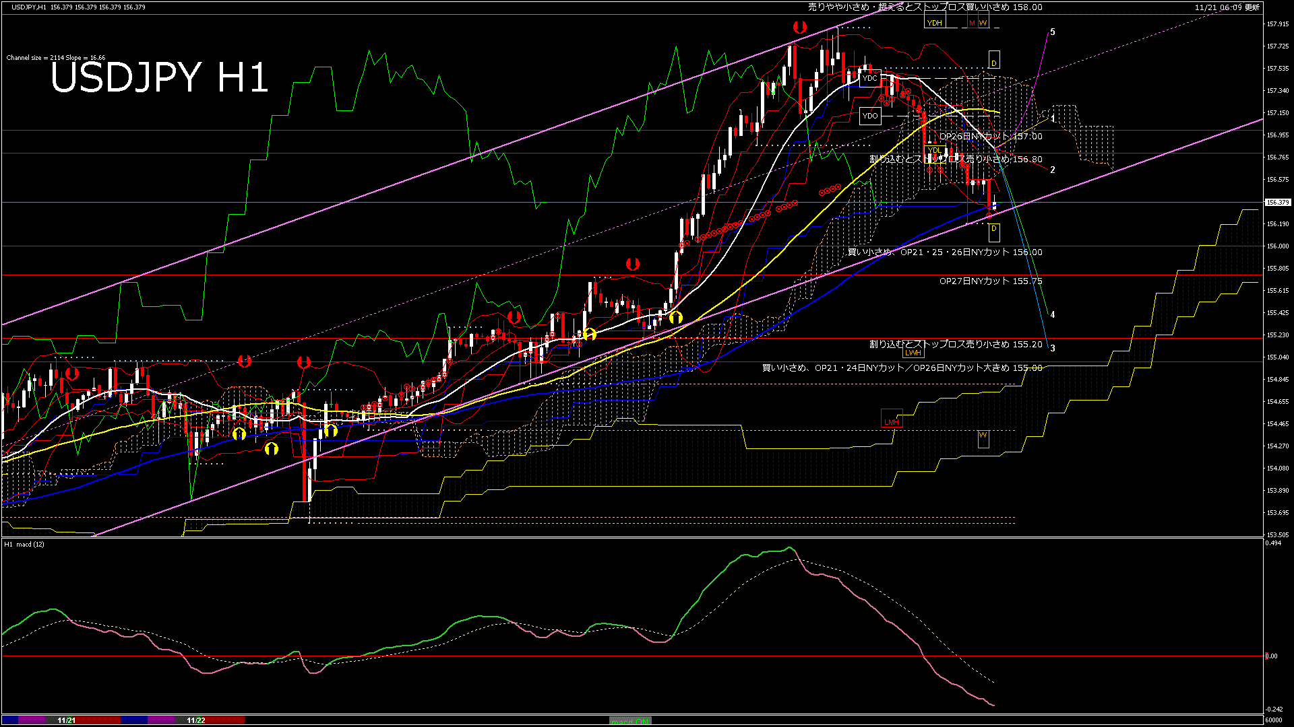Click the YDC yesterday-close label
Image resolution: width=1294 pixels, height=727 pixels.
pyautogui.click(x=870, y=78)
